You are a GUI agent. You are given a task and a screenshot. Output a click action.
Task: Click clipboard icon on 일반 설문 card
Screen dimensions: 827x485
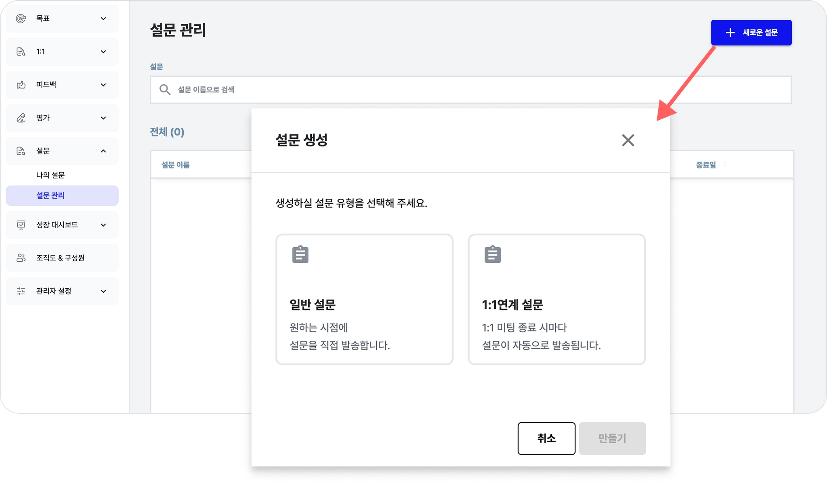pos(300,254)
